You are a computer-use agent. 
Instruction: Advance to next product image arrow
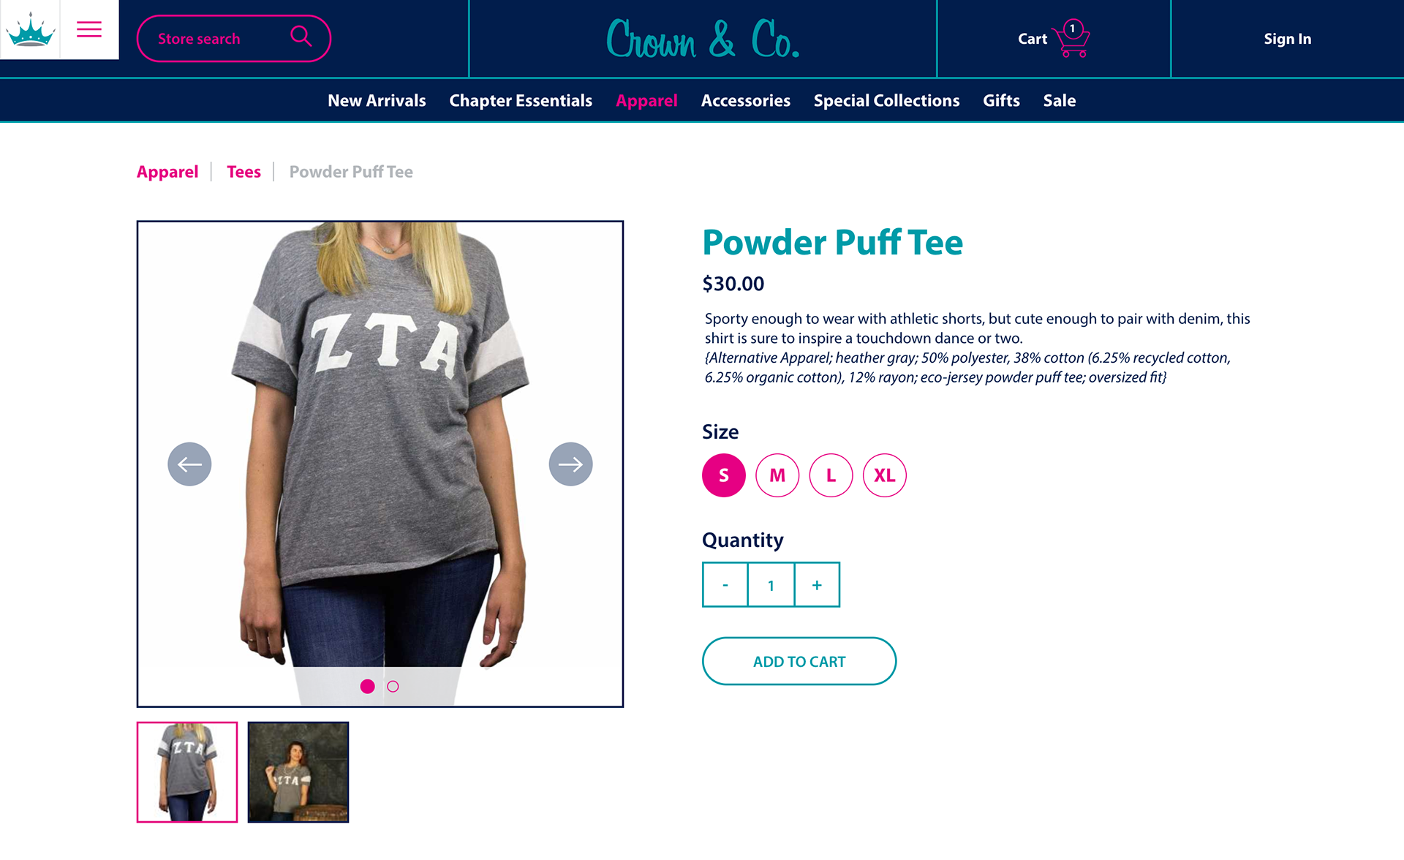570,464
